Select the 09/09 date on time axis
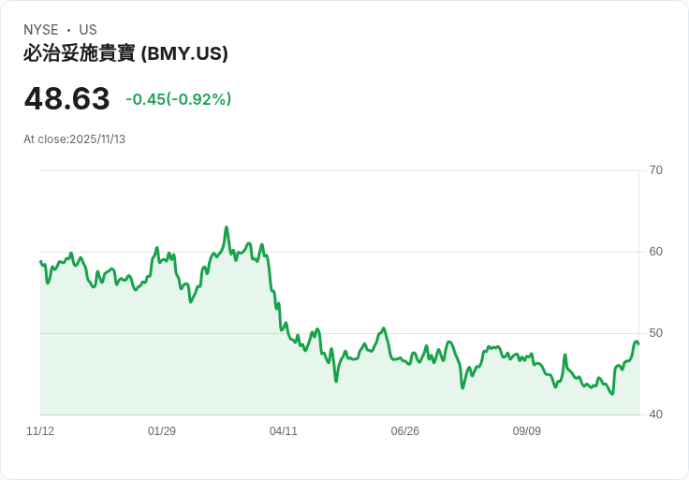689x480 pixels. click(x=527, y=431)
